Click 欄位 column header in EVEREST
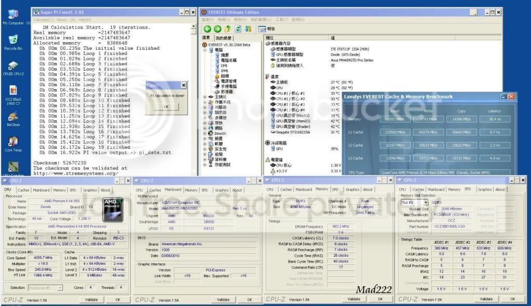The width and height of the screenshot is (531, 306). (296, 37)
